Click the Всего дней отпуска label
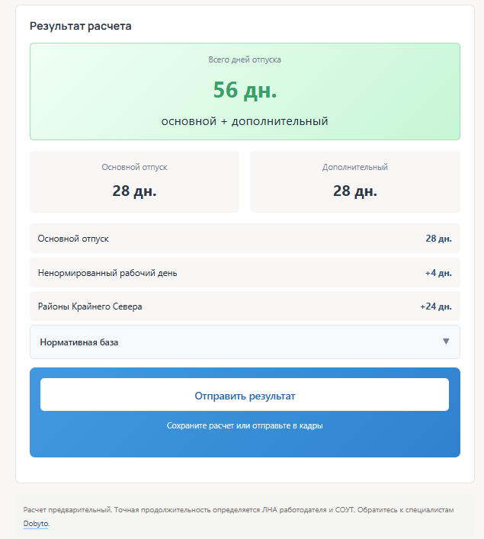This screenshot has width=484, height=539. point(245,59)
